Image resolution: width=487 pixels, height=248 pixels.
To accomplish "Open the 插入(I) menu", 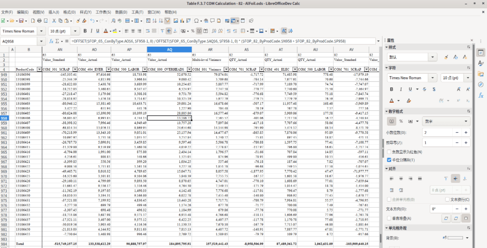I will (x=53, y=12).
